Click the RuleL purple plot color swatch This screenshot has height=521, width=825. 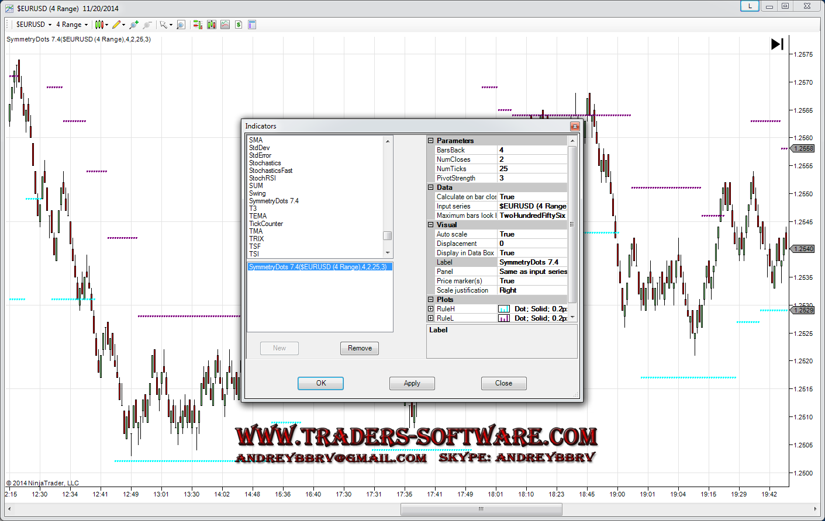(504, 318)
